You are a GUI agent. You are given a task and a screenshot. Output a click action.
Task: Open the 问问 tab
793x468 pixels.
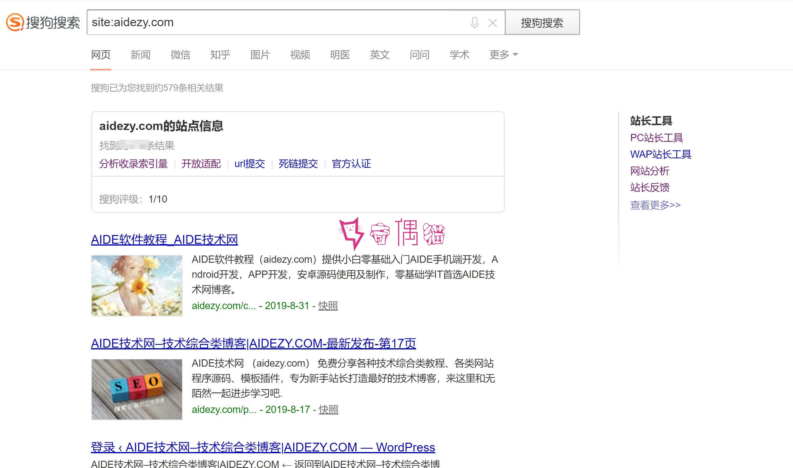[x=420, y=54]
